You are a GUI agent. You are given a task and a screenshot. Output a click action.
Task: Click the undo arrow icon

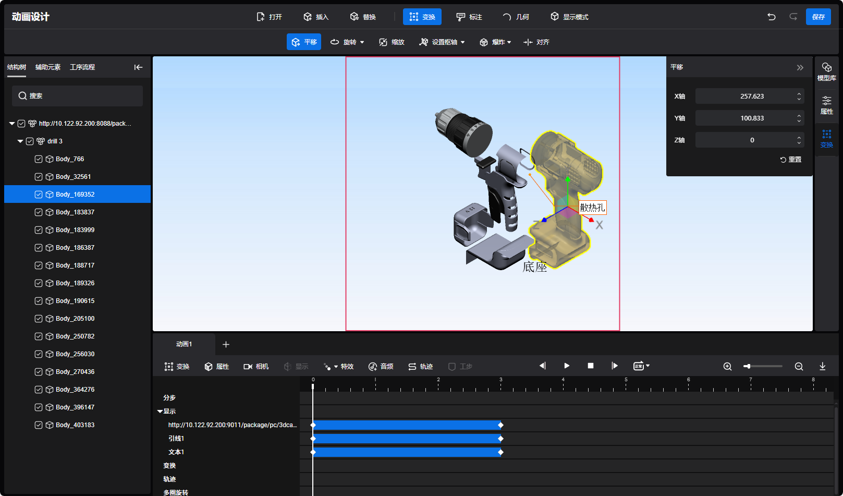[x=771, y=17]
